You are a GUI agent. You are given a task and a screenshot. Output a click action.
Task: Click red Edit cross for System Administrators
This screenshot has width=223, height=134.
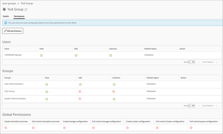pos(80,99)
